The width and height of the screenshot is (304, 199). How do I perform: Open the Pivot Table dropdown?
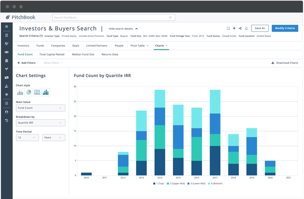[x=139, y=45]
